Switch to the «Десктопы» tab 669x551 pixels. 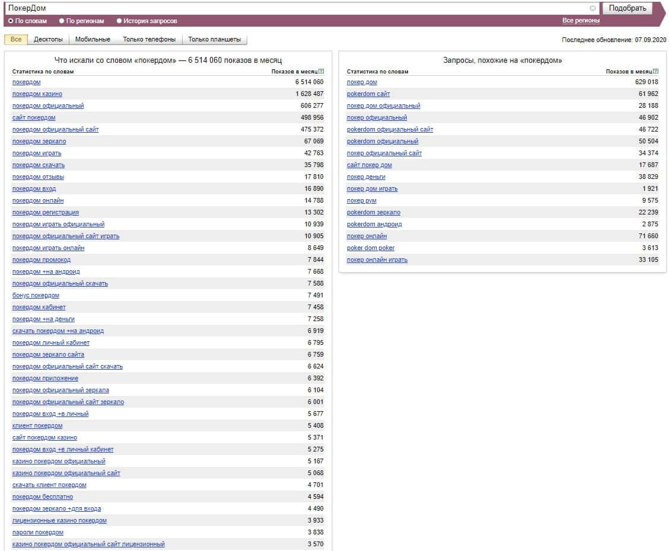click(x=48, y=40)
